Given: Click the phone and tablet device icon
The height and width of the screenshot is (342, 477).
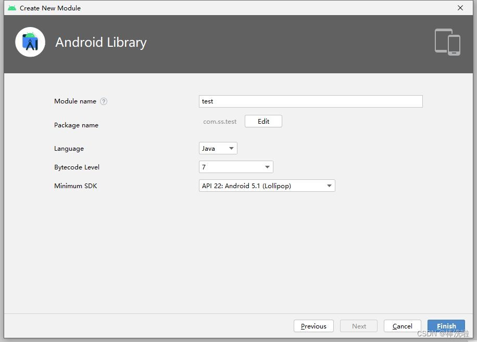Looking at the screenshot, I should (447, 42).
